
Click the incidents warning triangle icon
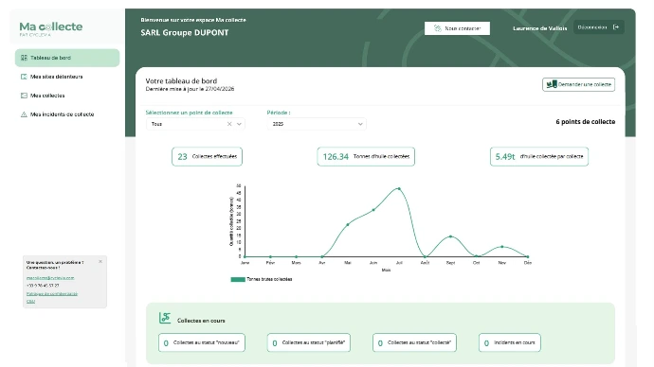[x=24, y=114]
